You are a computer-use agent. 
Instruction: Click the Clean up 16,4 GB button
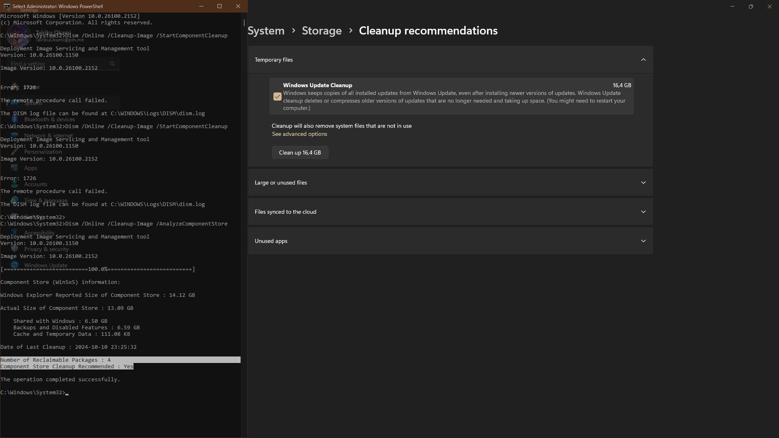coord(300,152)
